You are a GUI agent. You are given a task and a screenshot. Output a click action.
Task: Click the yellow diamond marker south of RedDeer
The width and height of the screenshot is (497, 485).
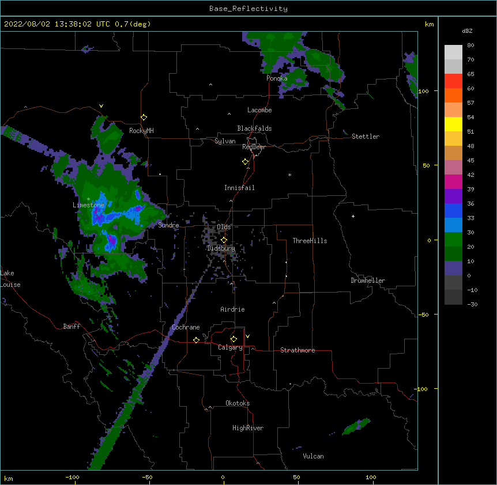pos(246,162)
